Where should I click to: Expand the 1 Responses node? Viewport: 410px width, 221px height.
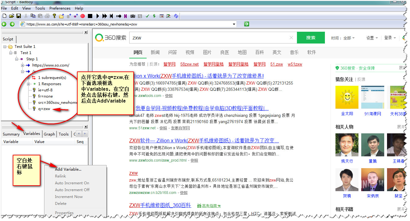pos(29,84)
